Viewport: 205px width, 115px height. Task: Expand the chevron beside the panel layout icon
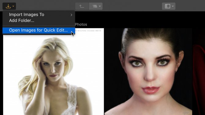coord(173,6)
